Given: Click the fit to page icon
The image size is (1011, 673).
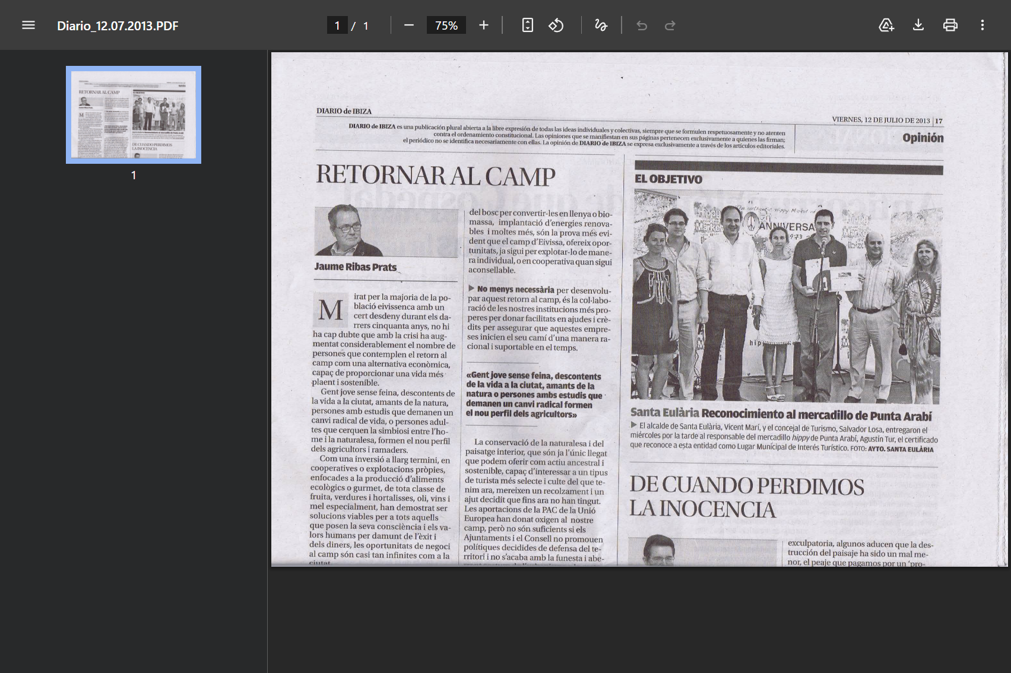Looking at the screenshot, I should (527, 26).
